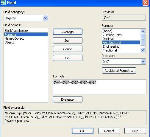Click inside the Formula text box
The width and height of the screenshot is (150, 137).
tap(99, 87)
